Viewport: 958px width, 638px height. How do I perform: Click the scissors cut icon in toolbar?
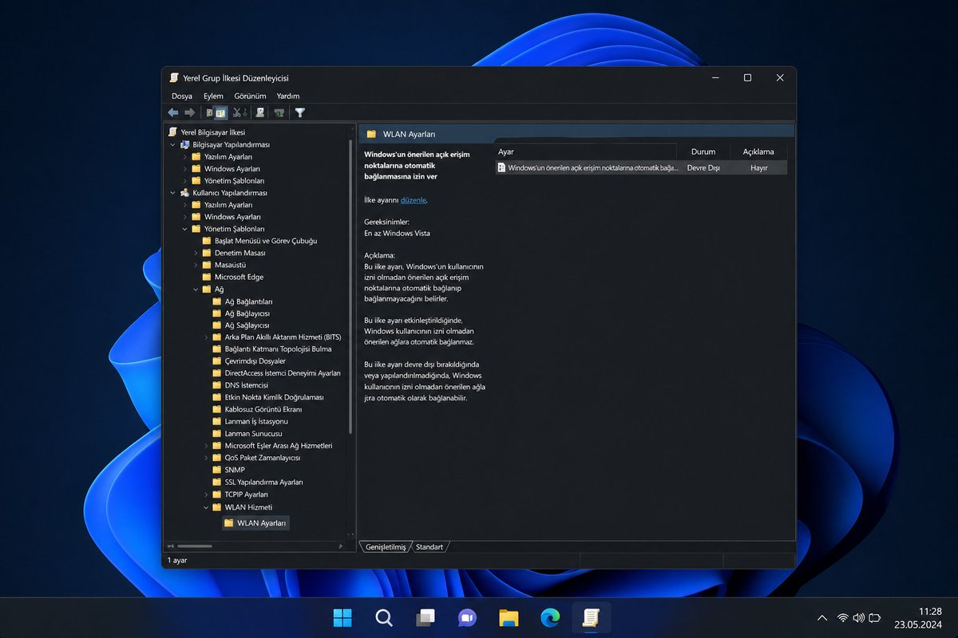[x=237, y=113]
